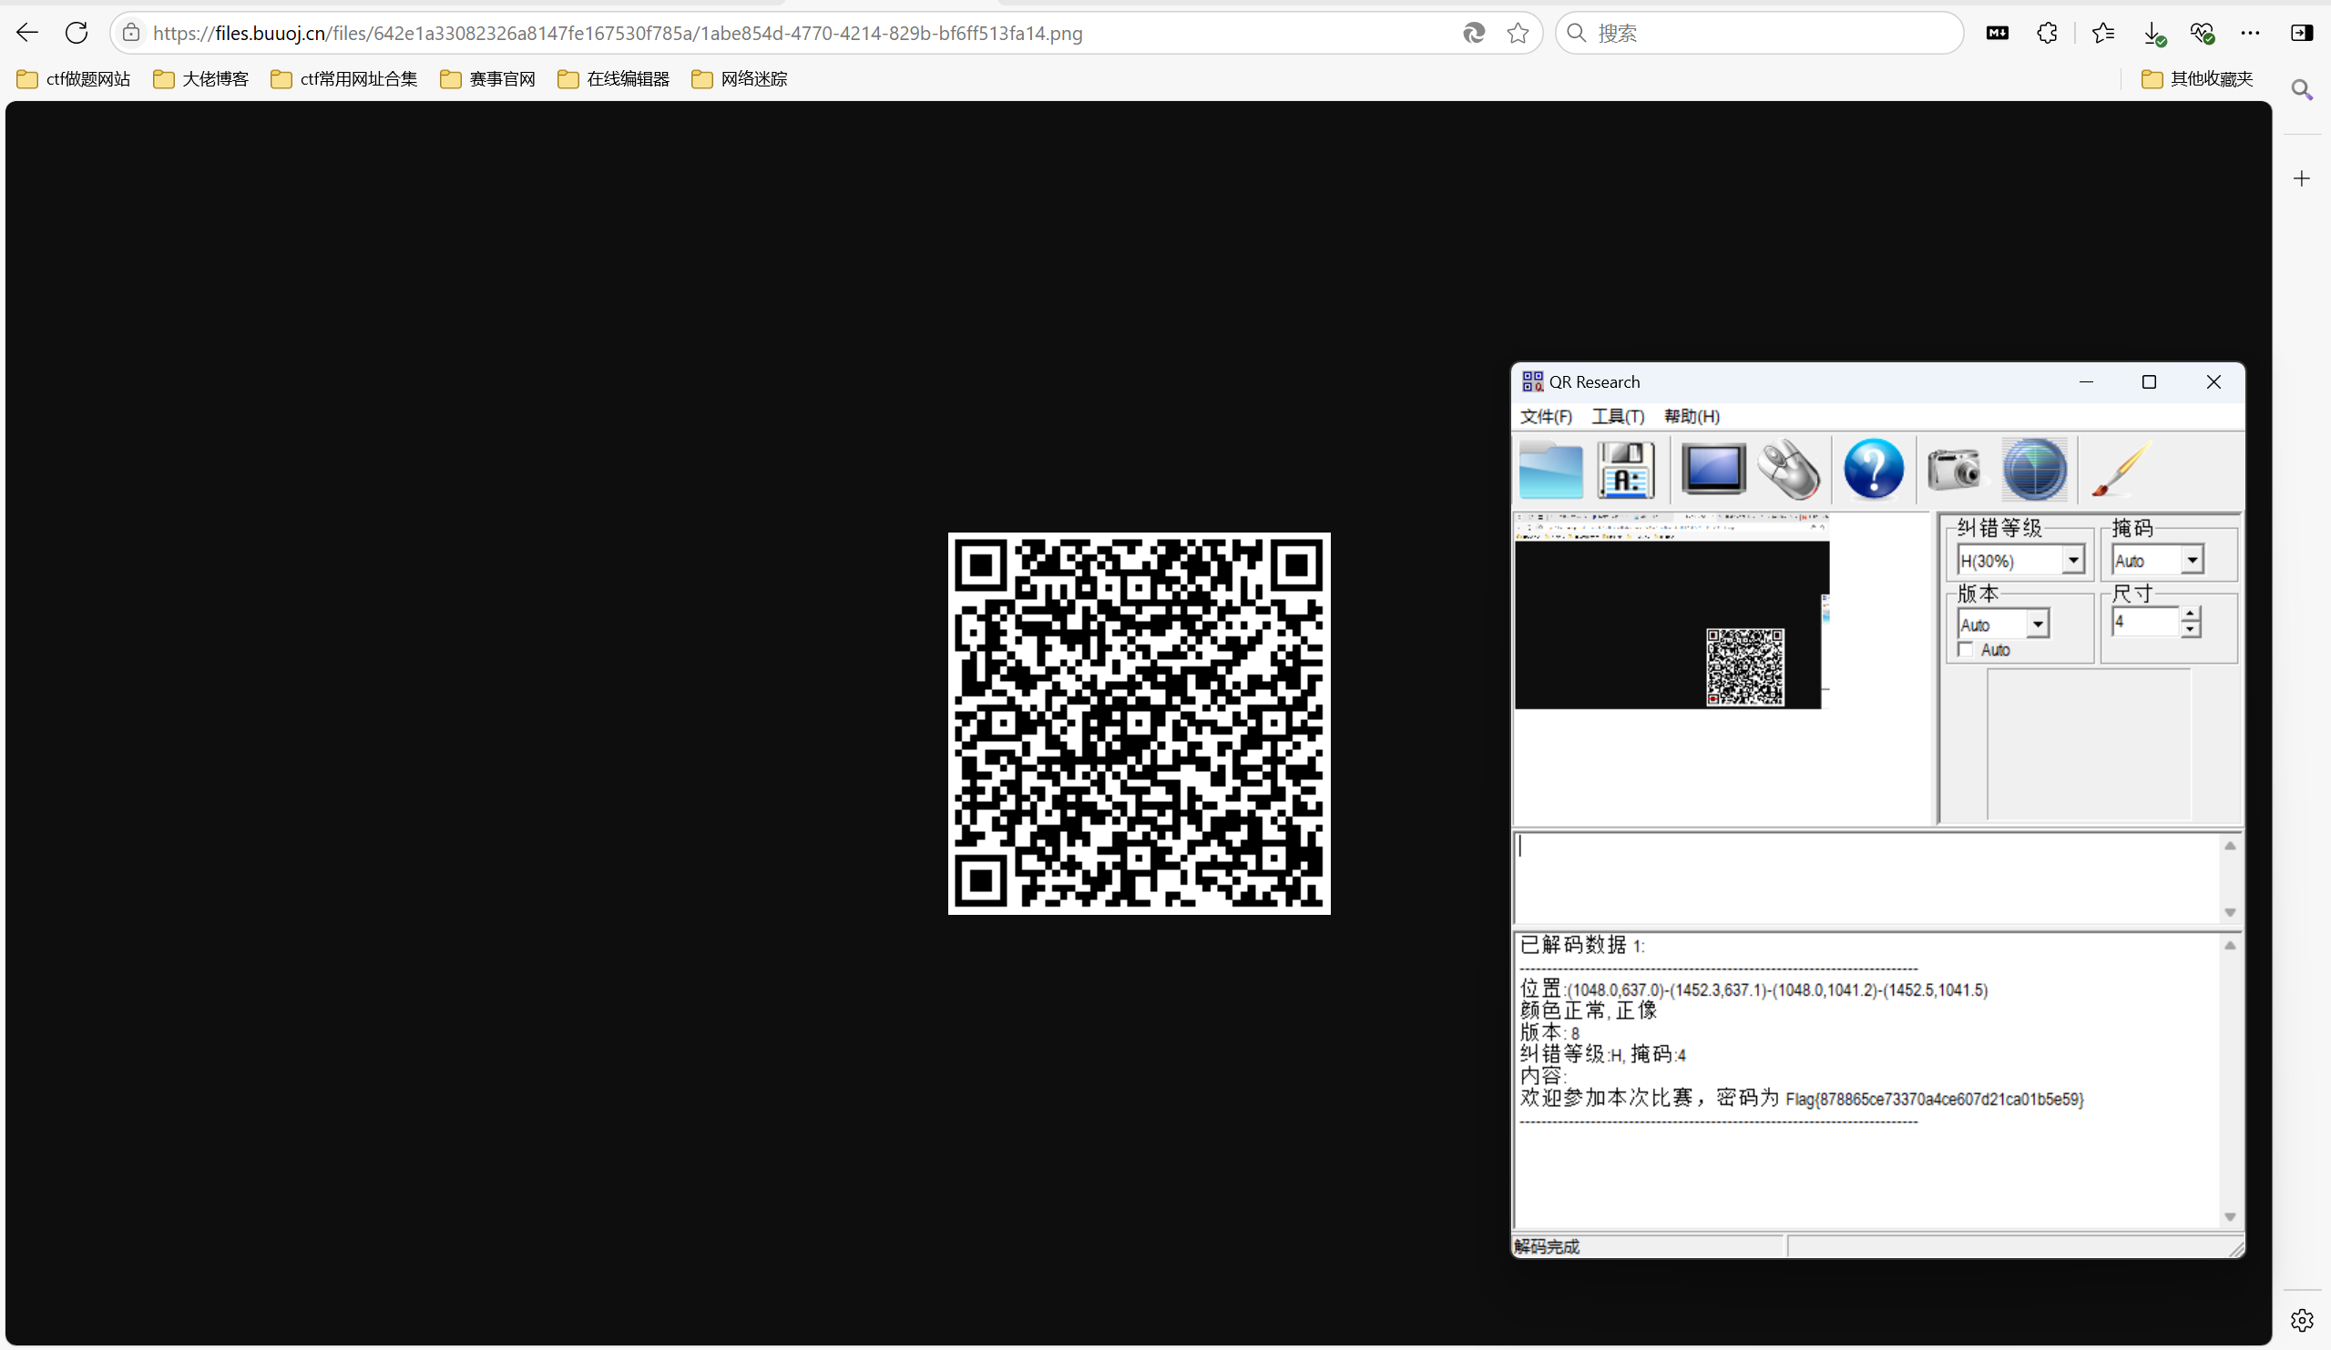Open the 大佬博客 bookmark folder
Viewport: 2331px width, 1350px height.
200,78
